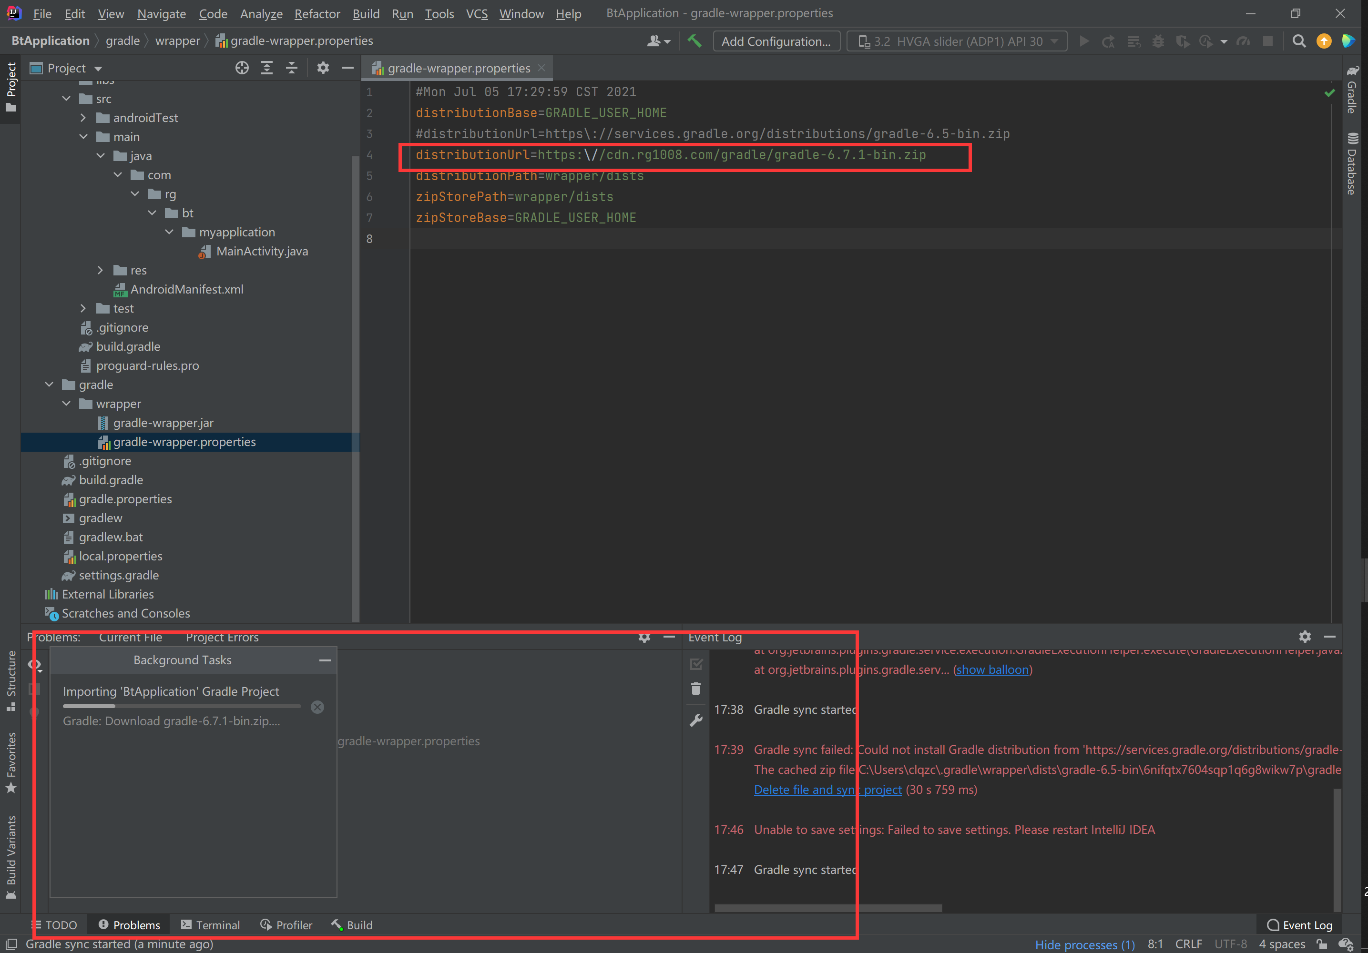Open the device selector HVGA slider dropdown
Screen dimensions: 1368x953
957,41
